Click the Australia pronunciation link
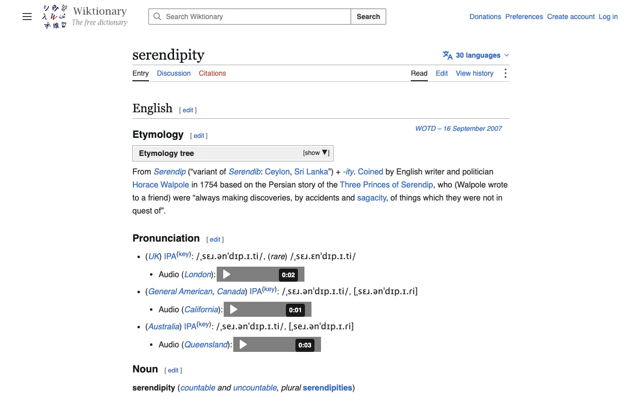 (x=164, y=326)
